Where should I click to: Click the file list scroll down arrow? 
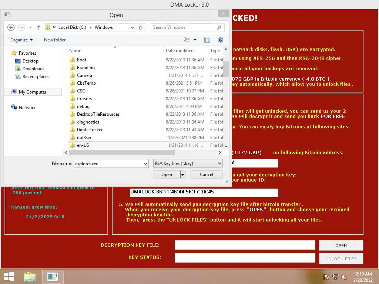226,146
